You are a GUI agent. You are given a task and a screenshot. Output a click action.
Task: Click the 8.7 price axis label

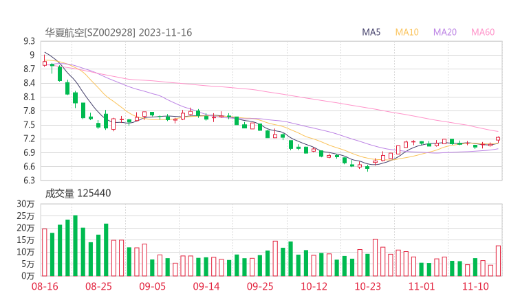pyautogui.click(x=29, y=69)
